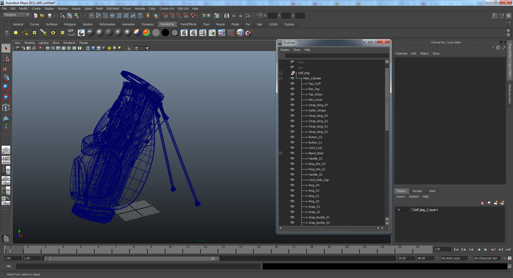
Task: Activate the Scale tool cube icon
Action: coord(6,98)
